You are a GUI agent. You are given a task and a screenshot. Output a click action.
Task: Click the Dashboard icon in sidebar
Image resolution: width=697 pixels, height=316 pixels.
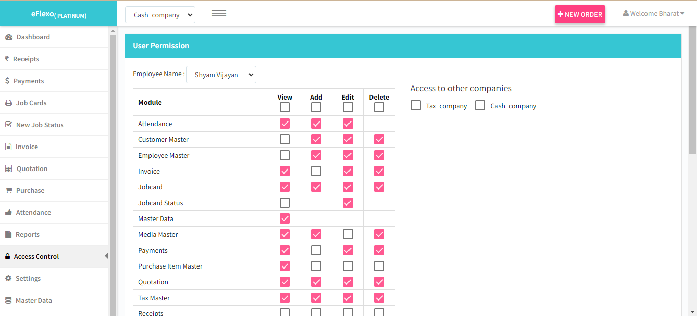[x=8, y=37]
